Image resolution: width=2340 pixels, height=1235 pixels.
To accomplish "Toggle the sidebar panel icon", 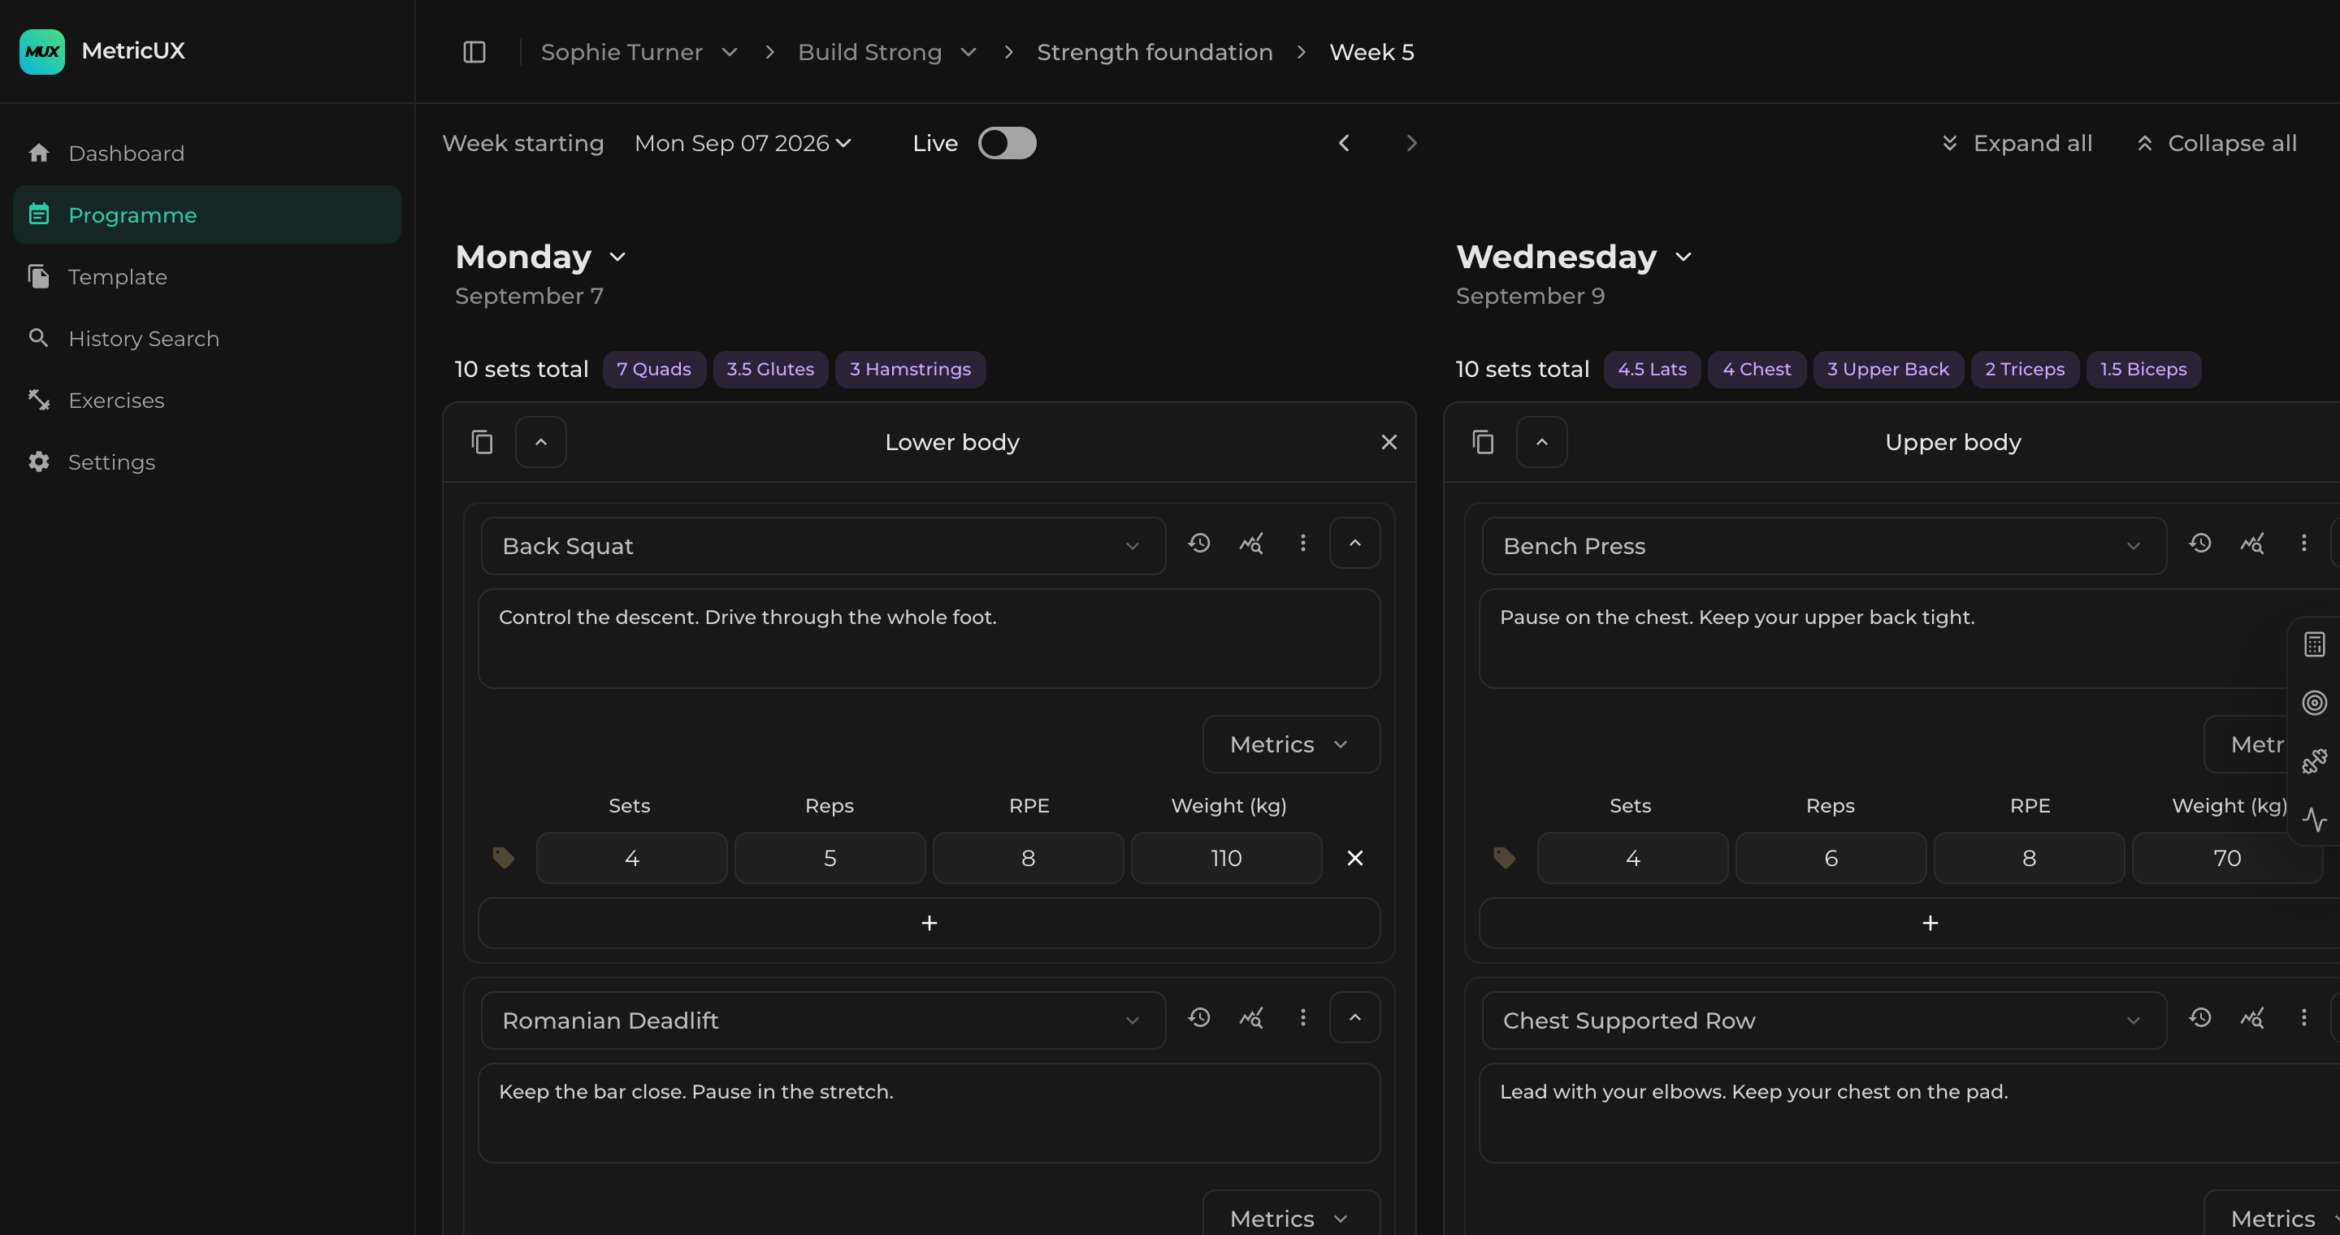I will click(x=474, y=52).
